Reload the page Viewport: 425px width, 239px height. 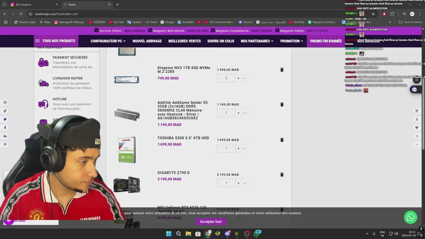21,14
